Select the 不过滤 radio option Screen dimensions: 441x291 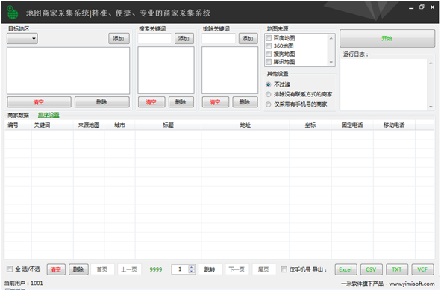[x=269, y=84]
